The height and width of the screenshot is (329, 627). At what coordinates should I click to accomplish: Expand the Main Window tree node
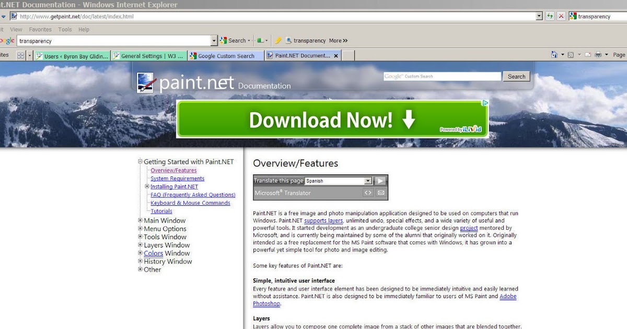pyautogui.click(x=140, y=220)
